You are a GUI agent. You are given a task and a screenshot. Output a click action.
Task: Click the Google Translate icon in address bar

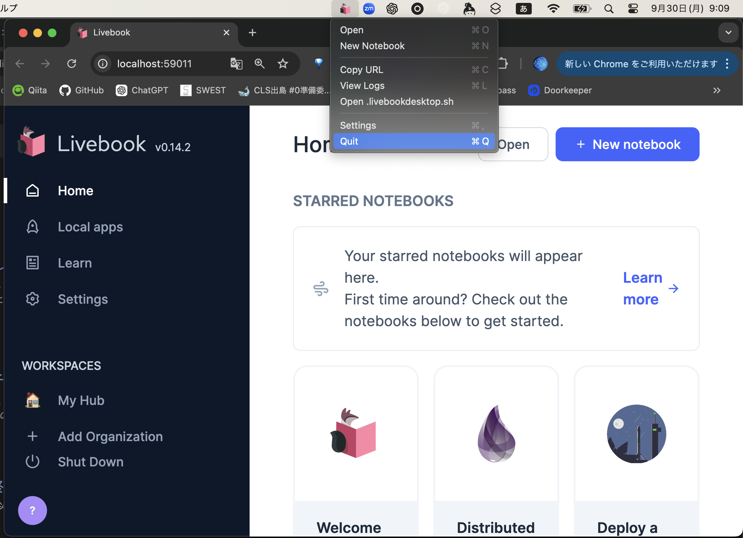(x=236, y=64)
